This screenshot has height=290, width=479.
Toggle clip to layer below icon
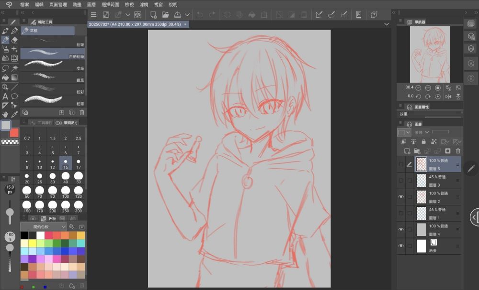click(403, 141)
